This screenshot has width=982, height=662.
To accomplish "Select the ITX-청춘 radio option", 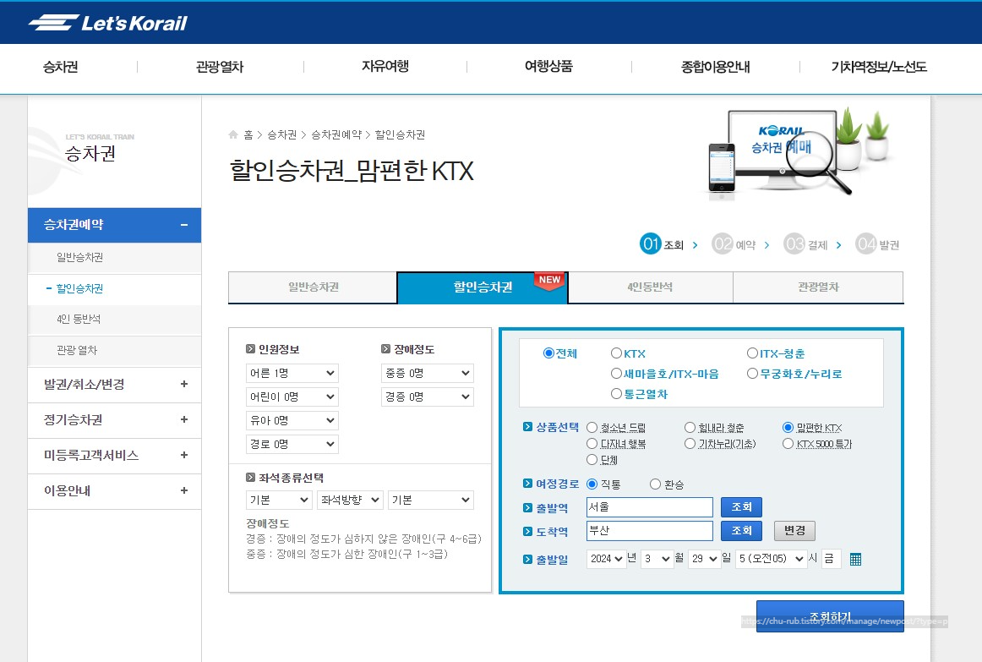I will 752,353.
